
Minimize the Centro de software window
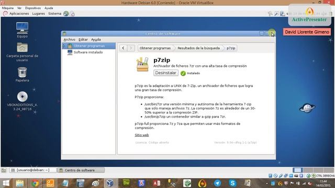point(261,33)
